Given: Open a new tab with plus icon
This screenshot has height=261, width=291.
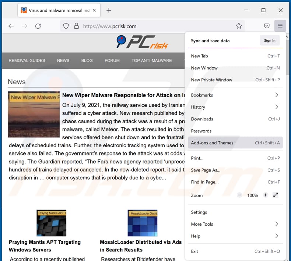Looking at the screenshot, I should pos(109,10).
